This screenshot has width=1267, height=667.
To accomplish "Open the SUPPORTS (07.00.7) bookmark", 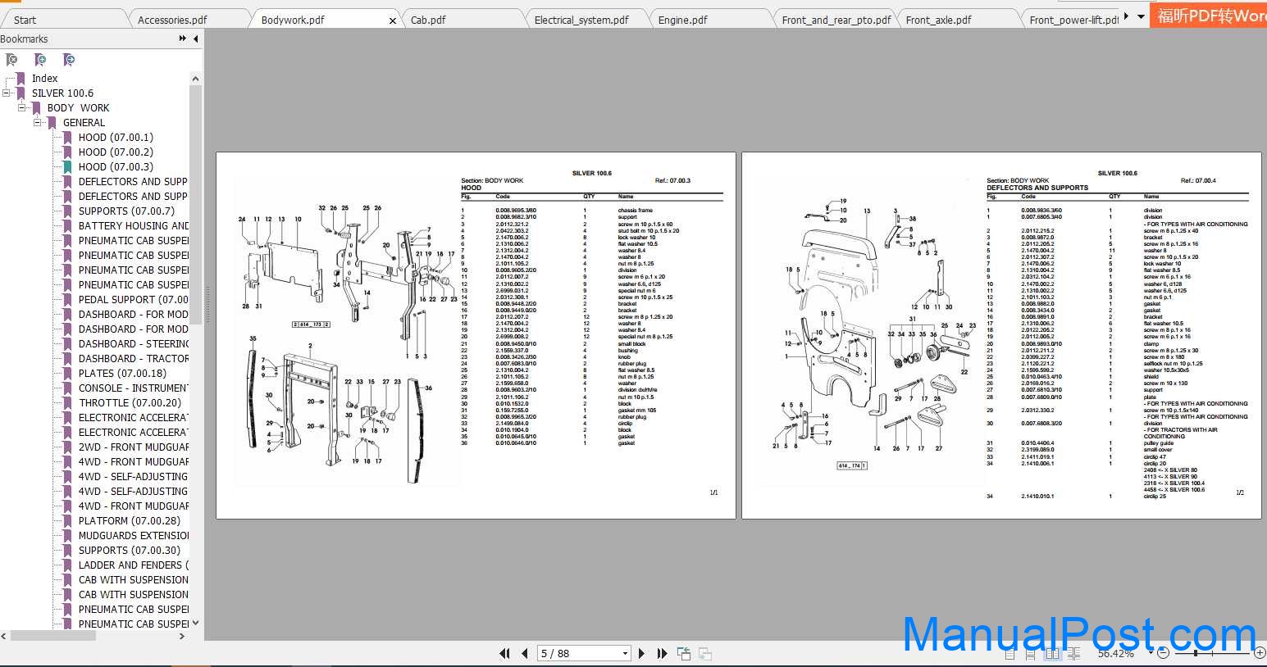I will [126, 211].
